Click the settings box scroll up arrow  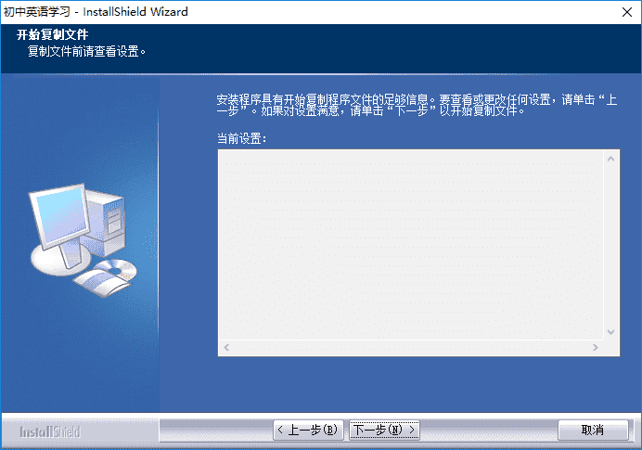coord(610,159)
